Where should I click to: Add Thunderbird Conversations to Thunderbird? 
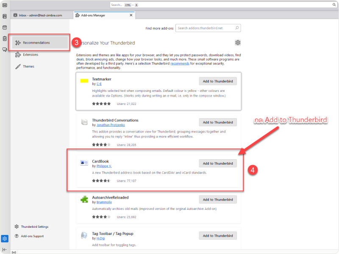[218, 122]
